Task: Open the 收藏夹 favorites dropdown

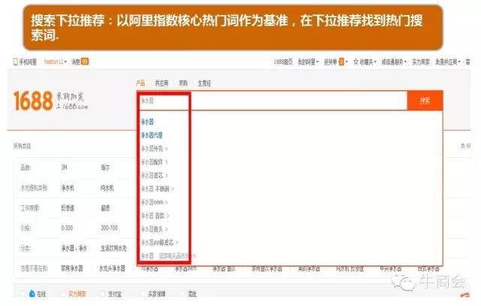Action: (x=368, y=62)
